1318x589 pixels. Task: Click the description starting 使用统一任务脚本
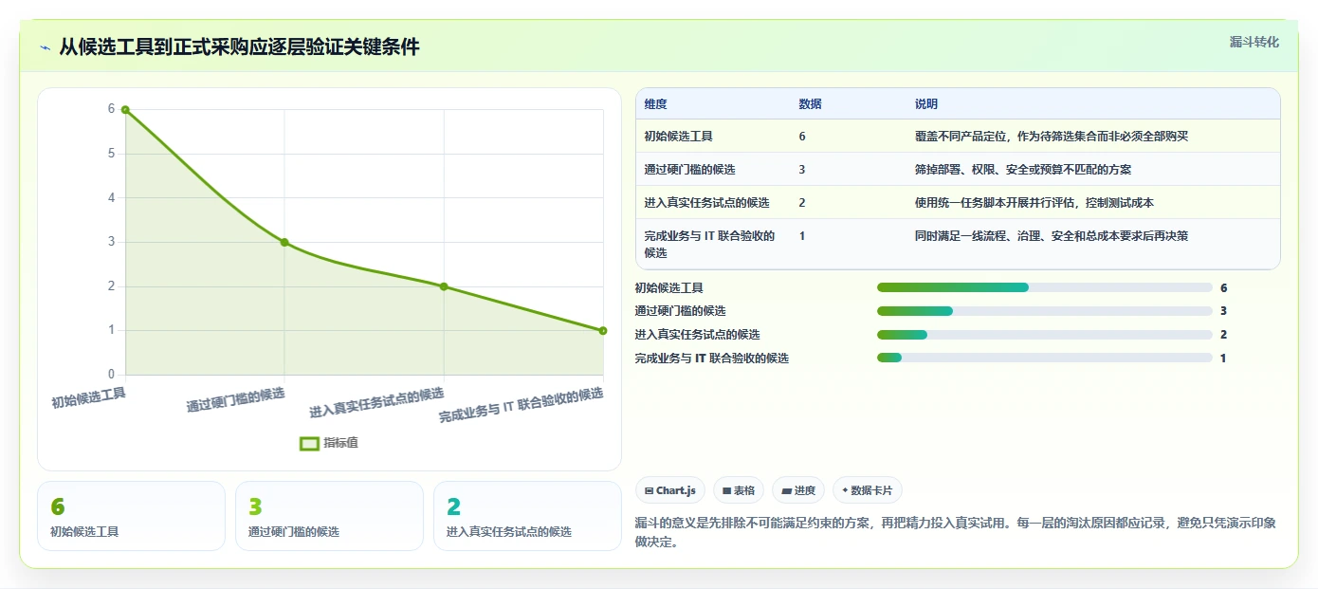[x=1034, y=203]
